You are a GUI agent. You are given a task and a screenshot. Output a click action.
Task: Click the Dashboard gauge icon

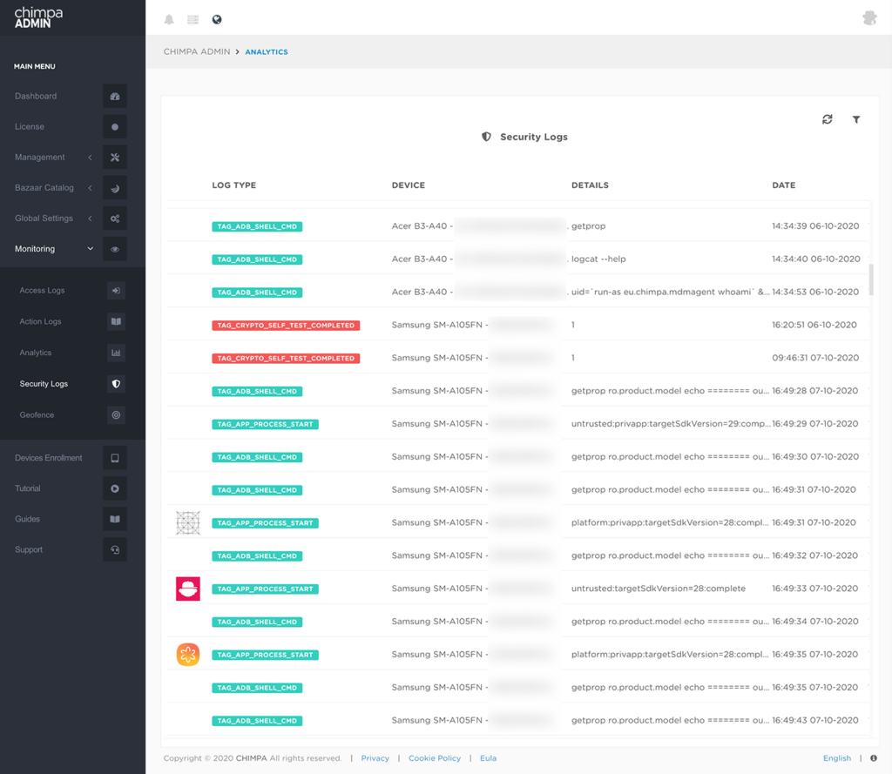115,96
